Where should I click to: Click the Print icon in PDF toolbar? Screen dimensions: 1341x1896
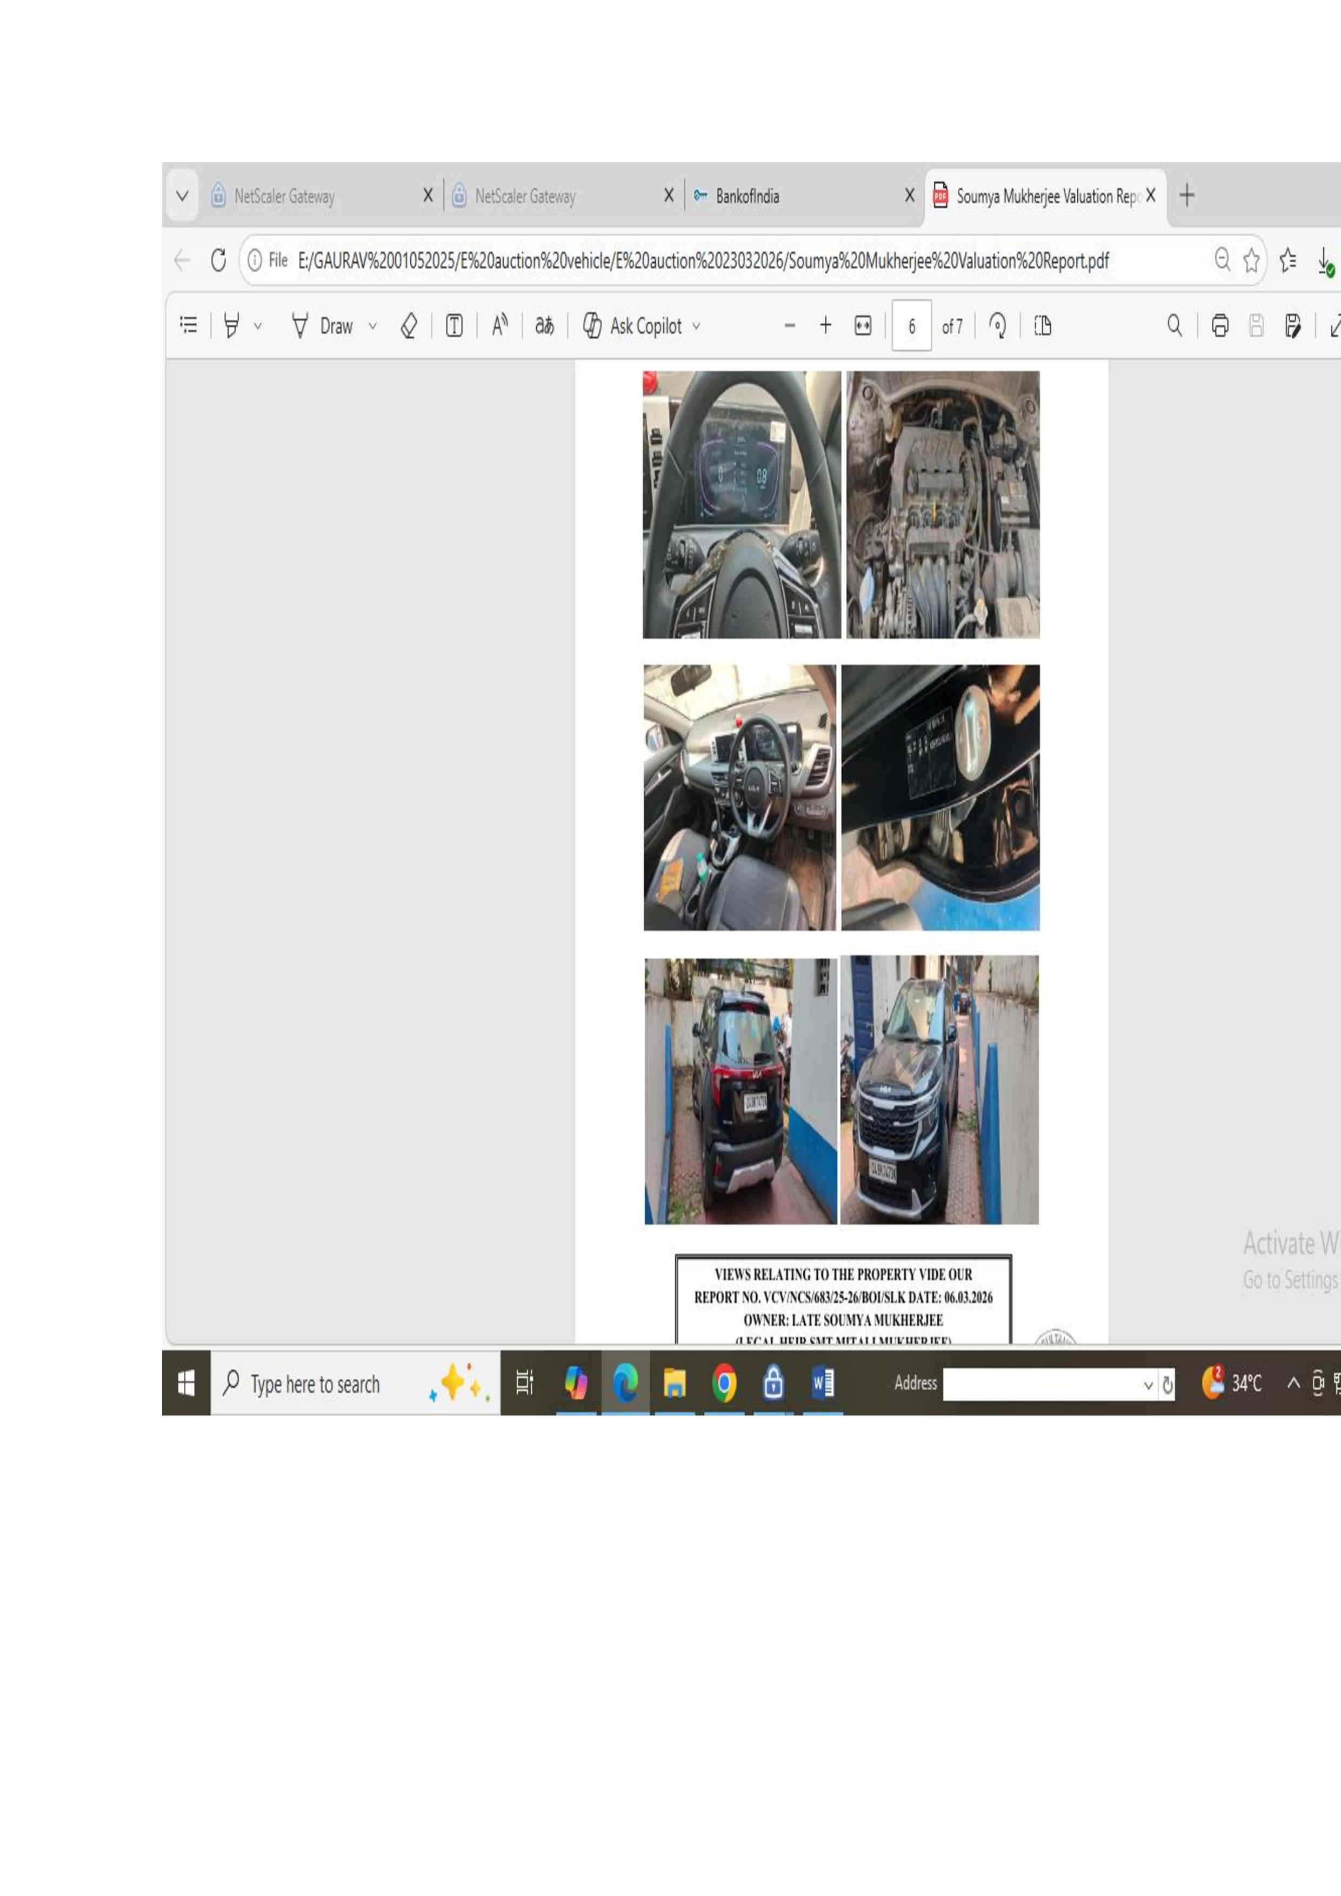[1219, 325]
